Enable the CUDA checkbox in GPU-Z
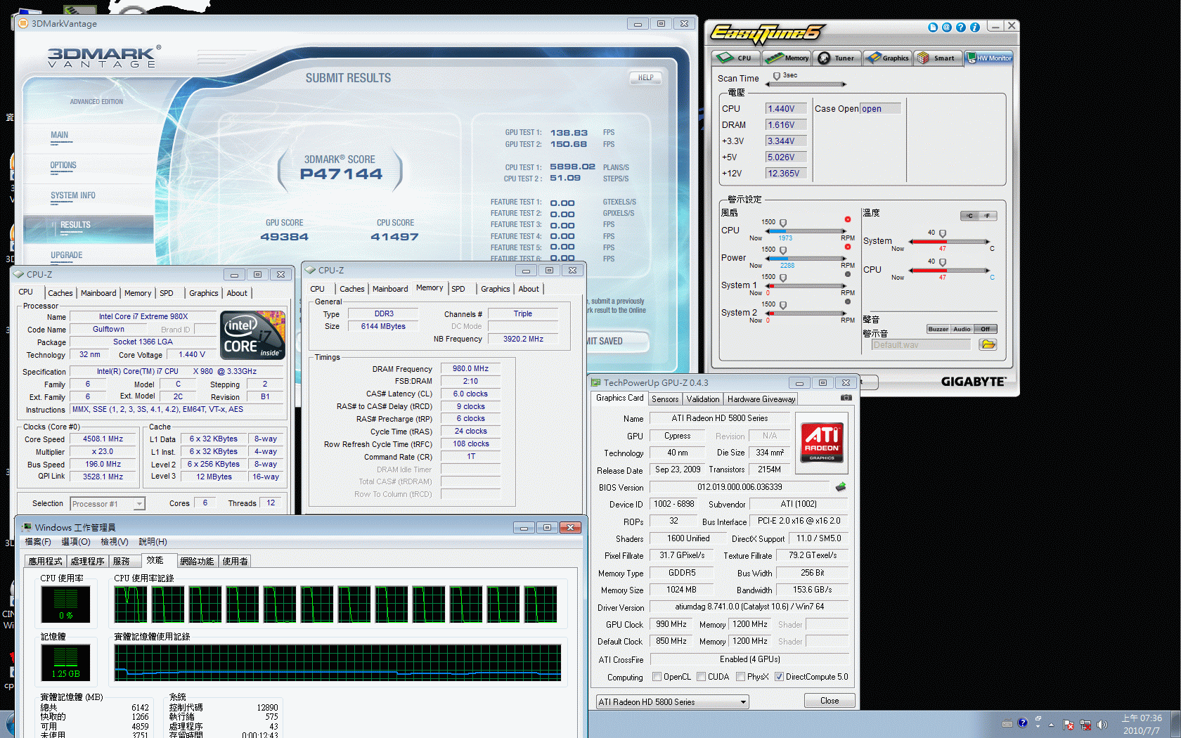The width and height of the screenshot is (1181, 738). pos(701,677)
